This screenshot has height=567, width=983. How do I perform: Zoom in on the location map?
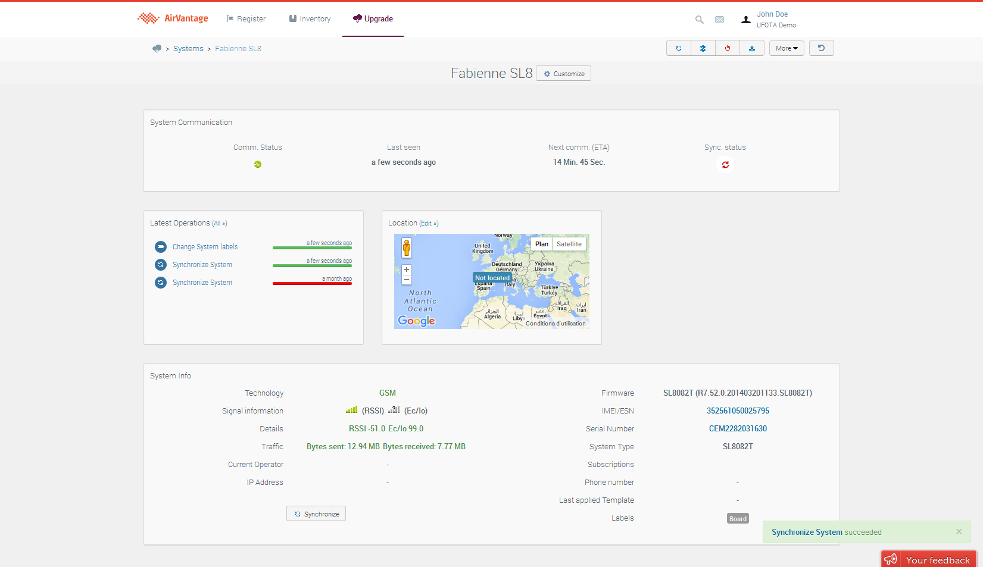407,270
